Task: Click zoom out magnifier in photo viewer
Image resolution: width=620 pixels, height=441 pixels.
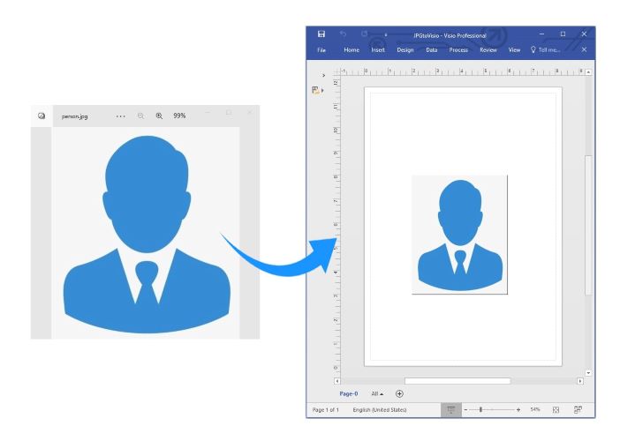Action: [x=140, y=116]
